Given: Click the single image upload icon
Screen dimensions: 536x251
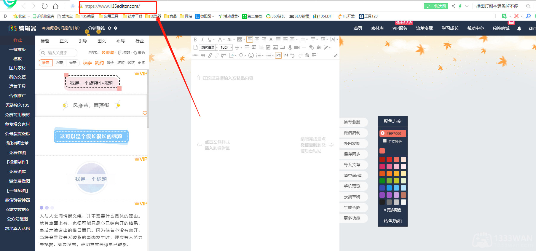Looking at the screenshot, I should point(275,47).
